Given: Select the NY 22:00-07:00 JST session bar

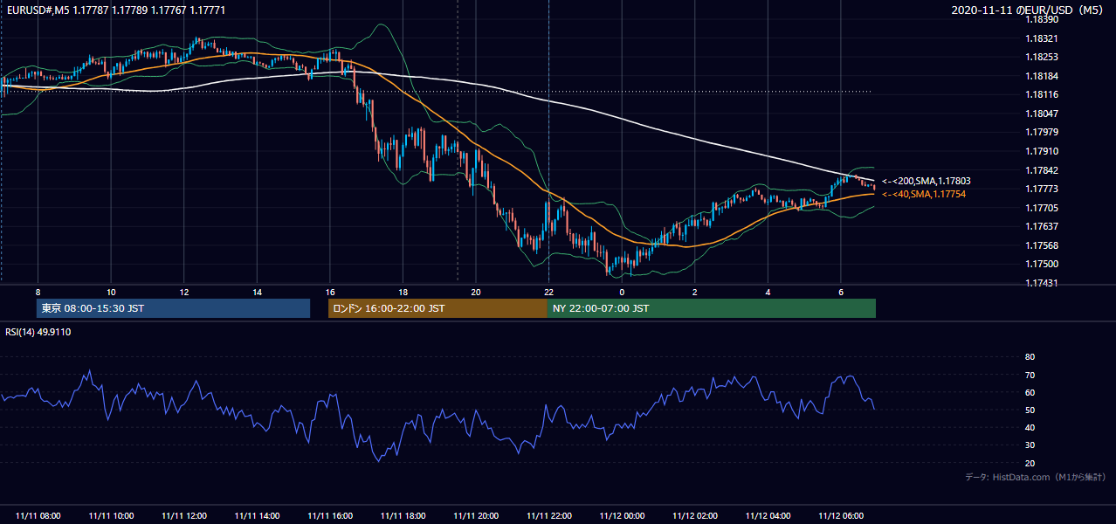Looking at the screenshot, I should click(712, 308).
